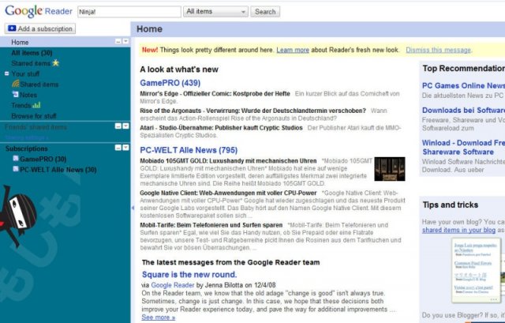The width and height of the screenshot is (505, 323).
Task: Minimize the Home navigation section
Action: tap(118, 41)
